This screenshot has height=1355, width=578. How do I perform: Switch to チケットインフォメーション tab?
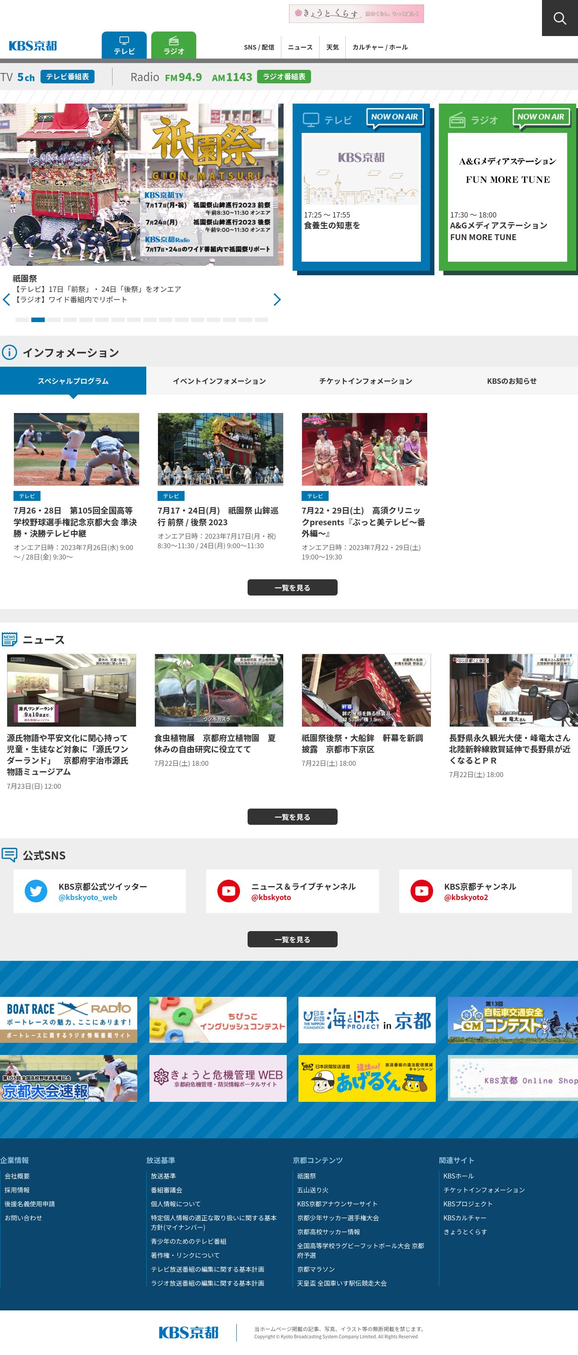(x=365, y=381)
